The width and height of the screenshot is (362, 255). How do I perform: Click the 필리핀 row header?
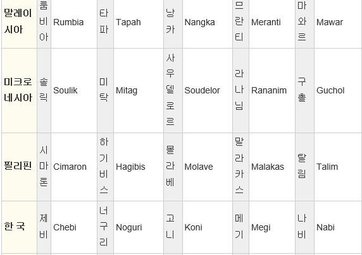tap(19, 167)
